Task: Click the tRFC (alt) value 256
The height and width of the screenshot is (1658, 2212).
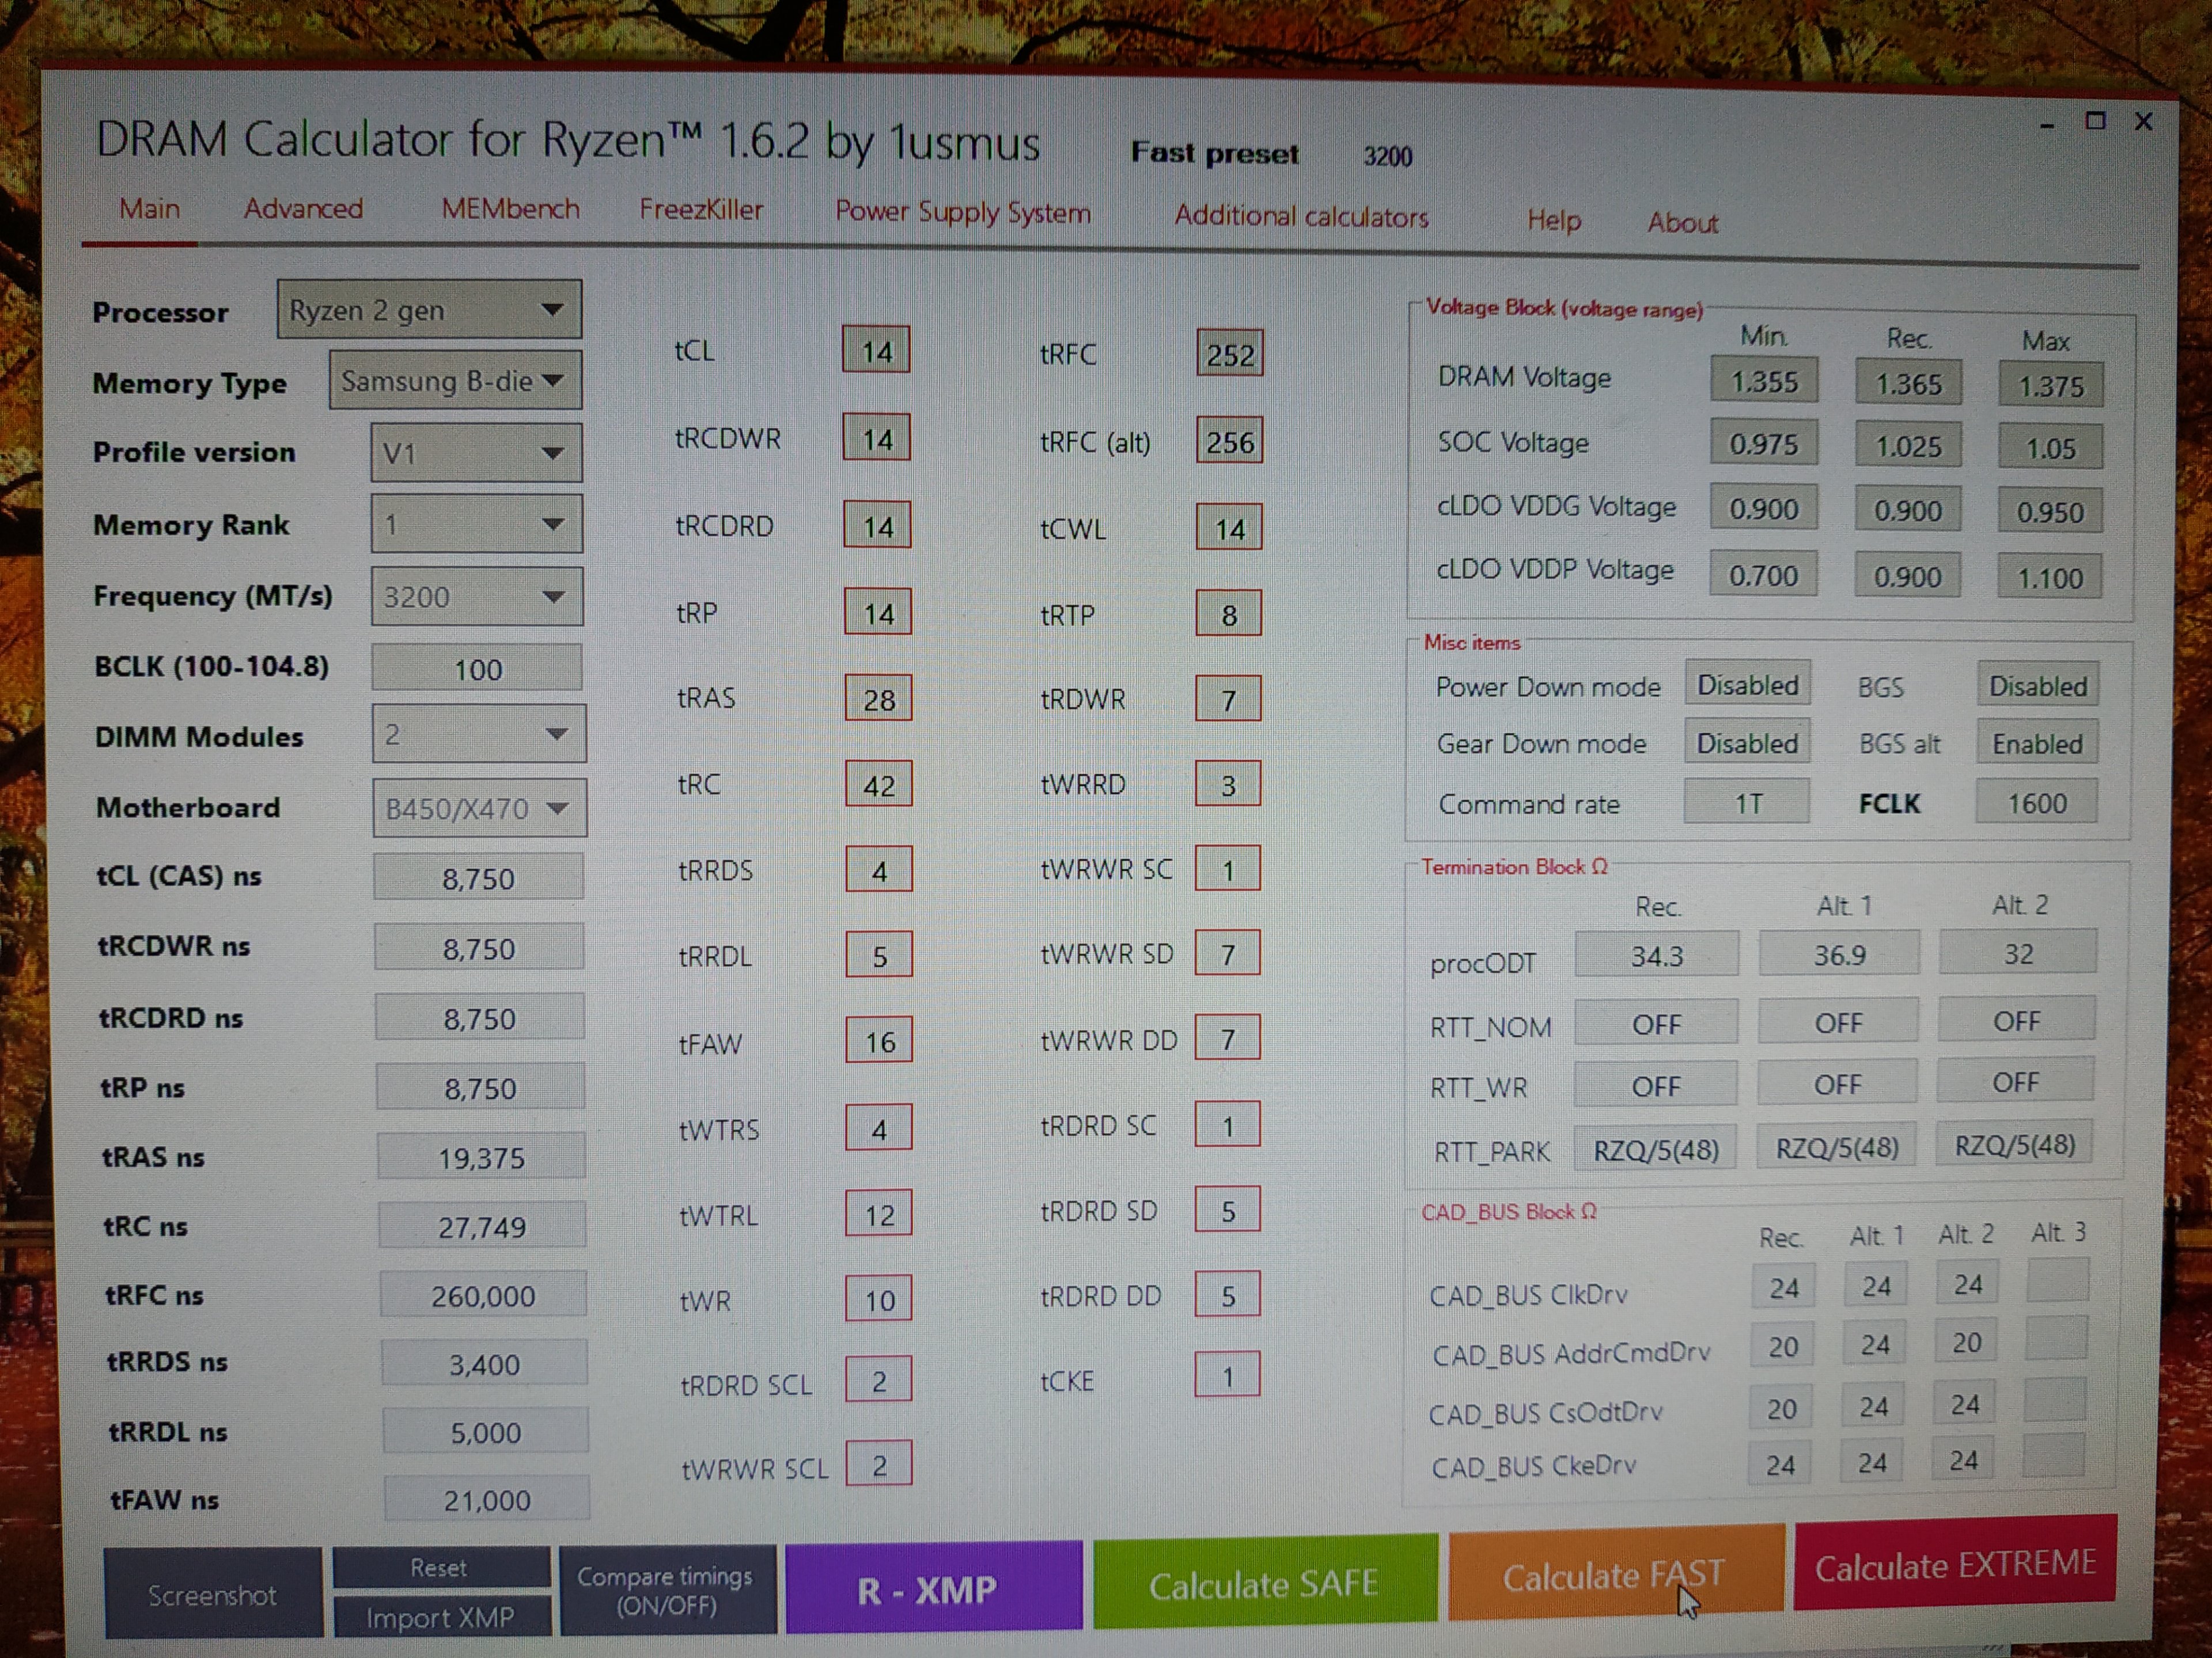Action: pos(1229,441)
